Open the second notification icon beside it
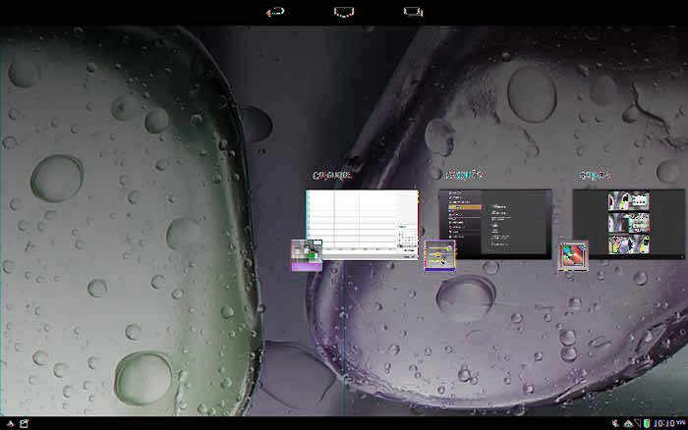The image size is (688, 430). [x=25, y=423]
